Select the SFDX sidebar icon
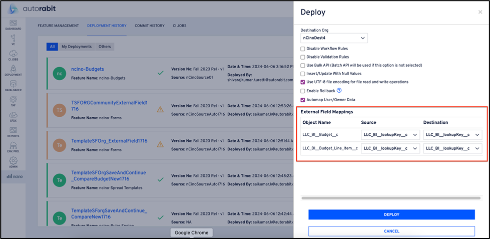Viewport: 490px width, 239px height. click(x=13, y=116)
